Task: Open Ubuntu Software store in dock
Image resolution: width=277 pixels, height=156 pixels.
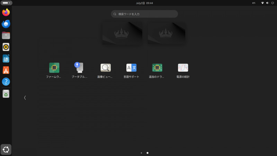Action: click(6, 70)
